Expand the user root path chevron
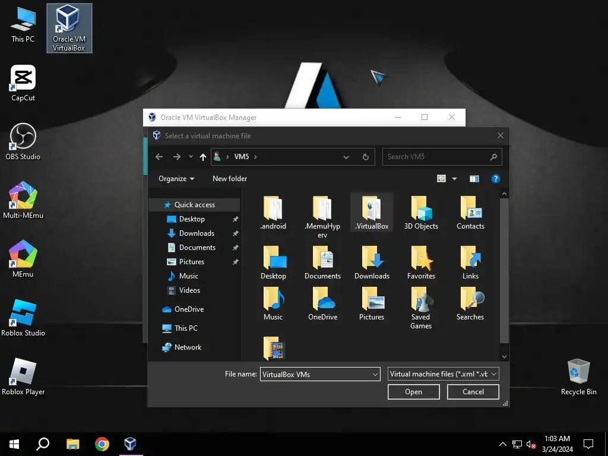Screen dimensions: 608x456 [x=227, y=157]
